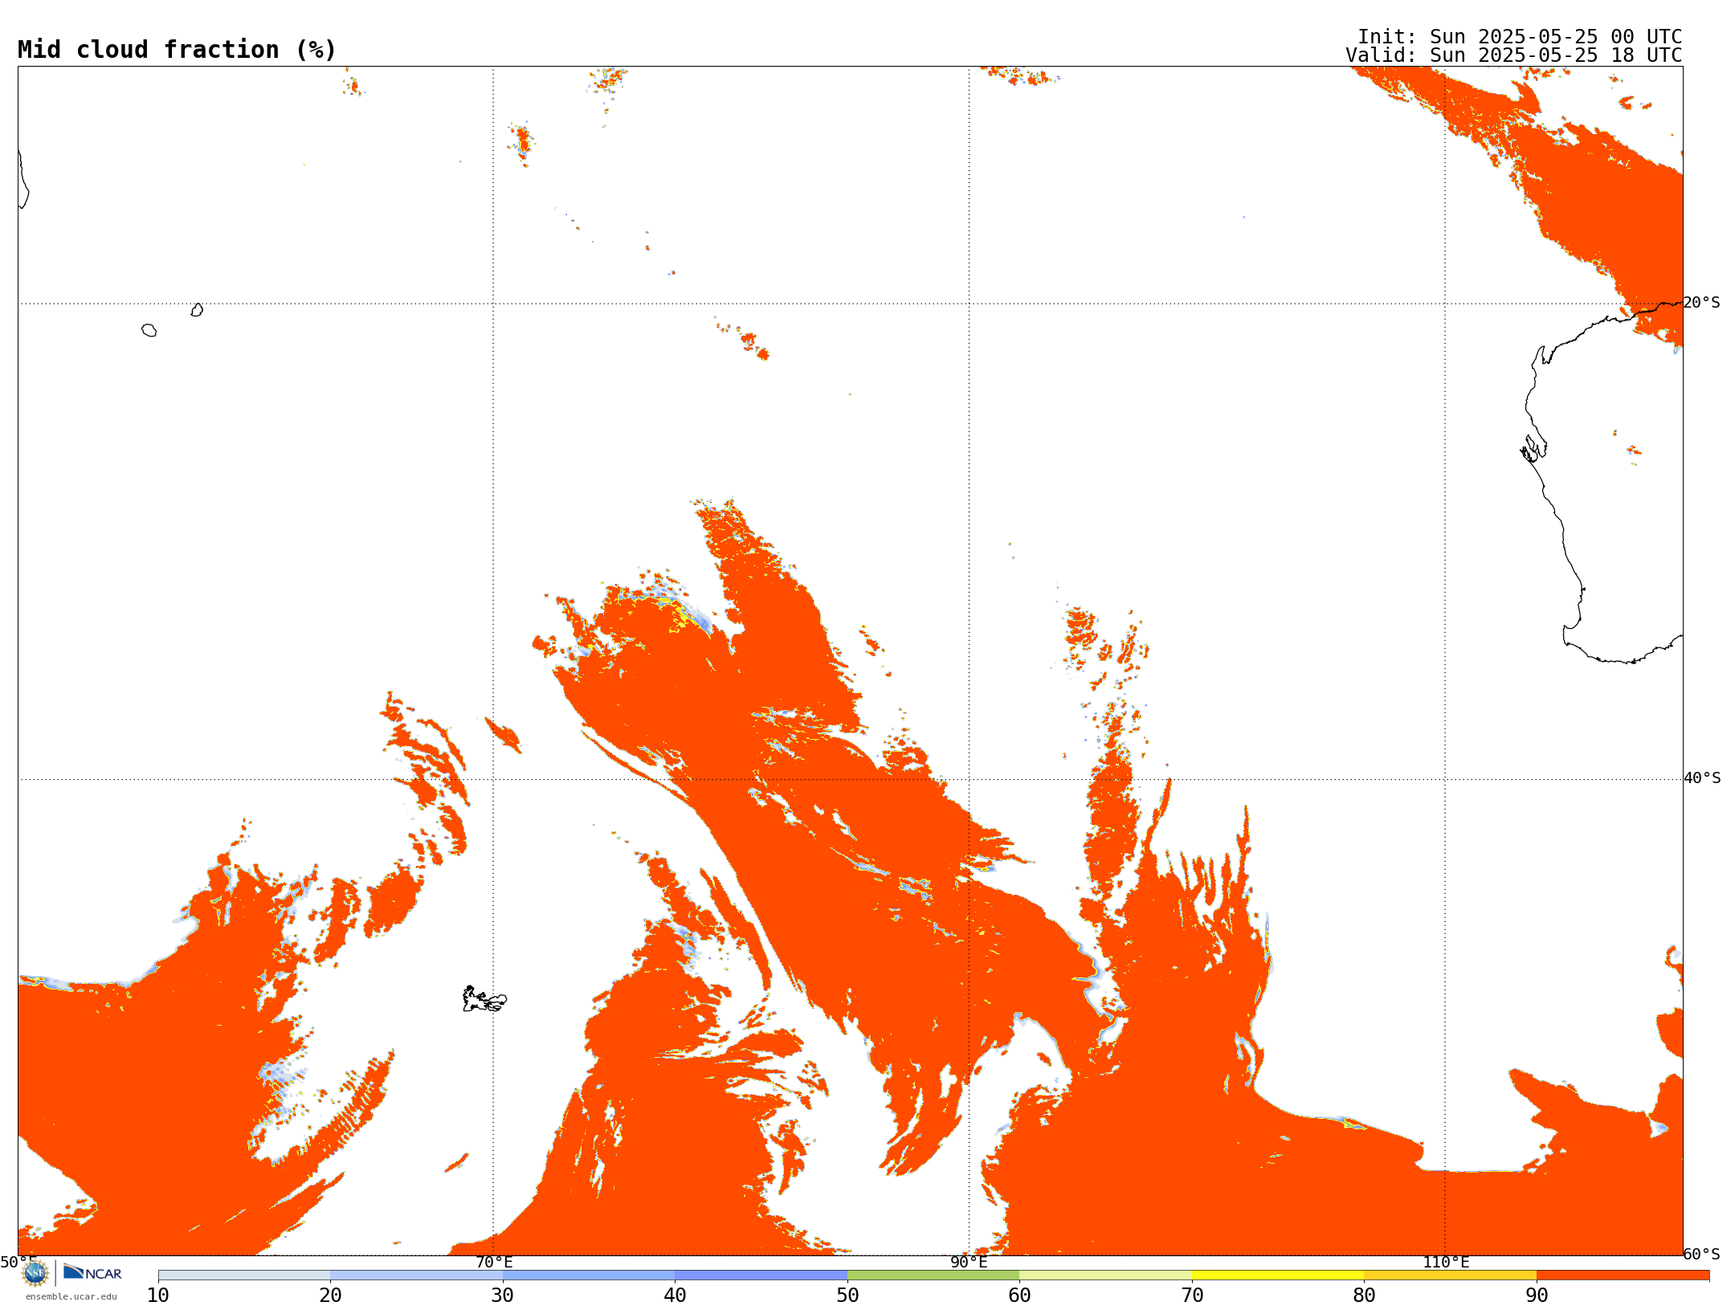Click the 40-50 periwinkle colorbar segment
The height and width of the screenshot is (1306, 1735).
[x=761, y=1275]
